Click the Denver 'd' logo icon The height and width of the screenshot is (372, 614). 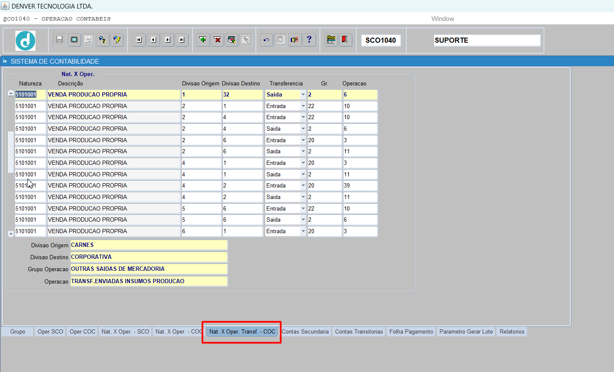point(26,41)
